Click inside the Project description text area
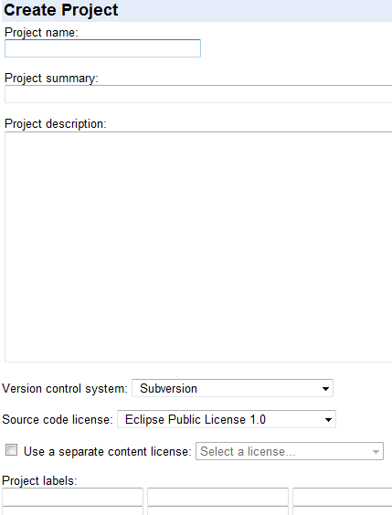This screenshot has width=392, height=515. 198,247
